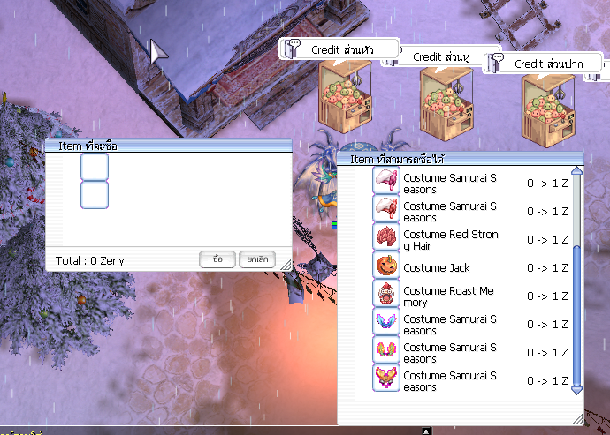Select the Costume Red Strong Hair icon

386,239
